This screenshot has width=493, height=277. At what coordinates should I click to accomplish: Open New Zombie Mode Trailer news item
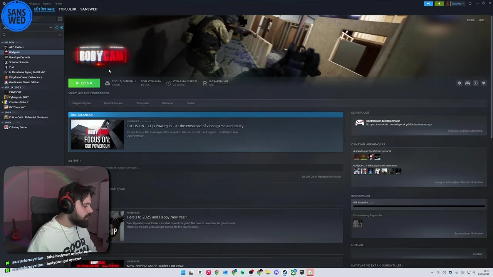(x=155, y=266)
